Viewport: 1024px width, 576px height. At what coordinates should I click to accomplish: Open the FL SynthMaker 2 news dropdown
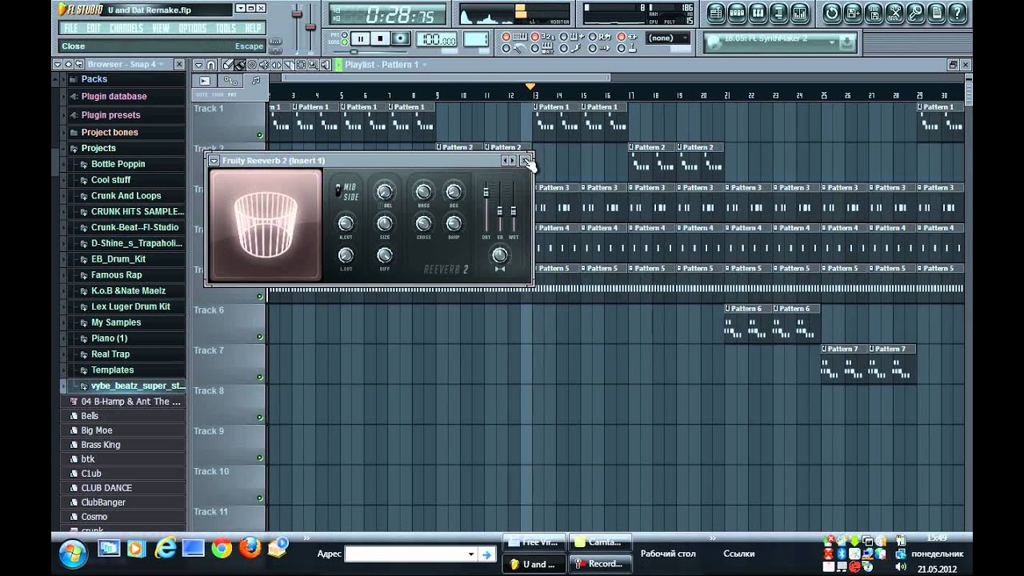click(x=832, y=42)
